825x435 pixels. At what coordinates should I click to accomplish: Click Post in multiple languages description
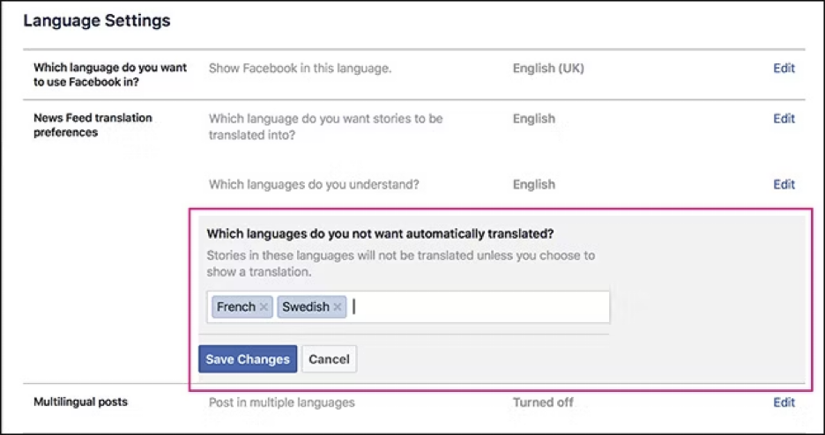tap(281, 402)
